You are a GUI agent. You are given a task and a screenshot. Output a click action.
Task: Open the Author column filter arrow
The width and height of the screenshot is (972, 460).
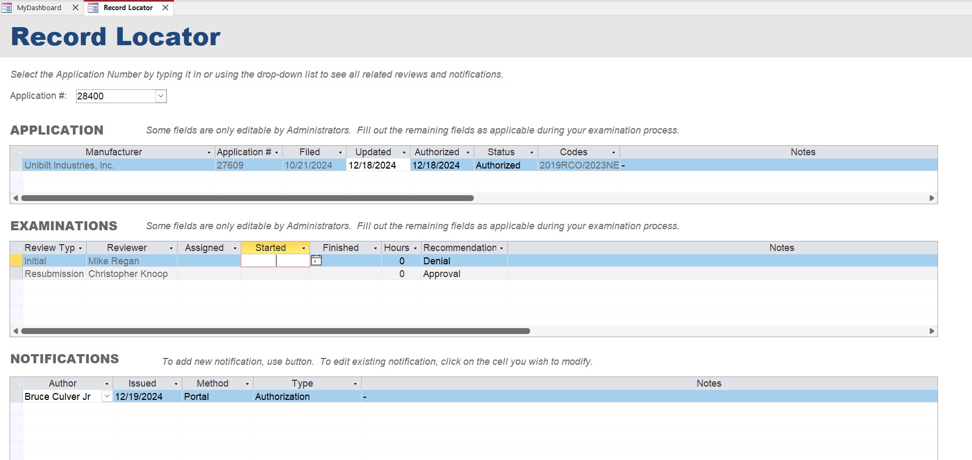click(107, 384)
